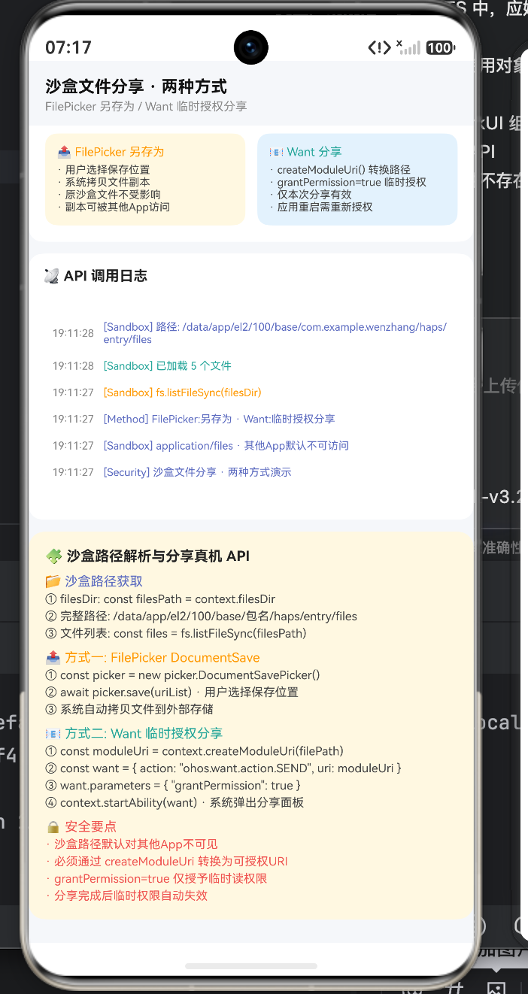The image size is (528, 994).
Task: Click red line grantPermission=true 仅授予临时读权限
Action: pyautogui.click(x=156, y=879)
